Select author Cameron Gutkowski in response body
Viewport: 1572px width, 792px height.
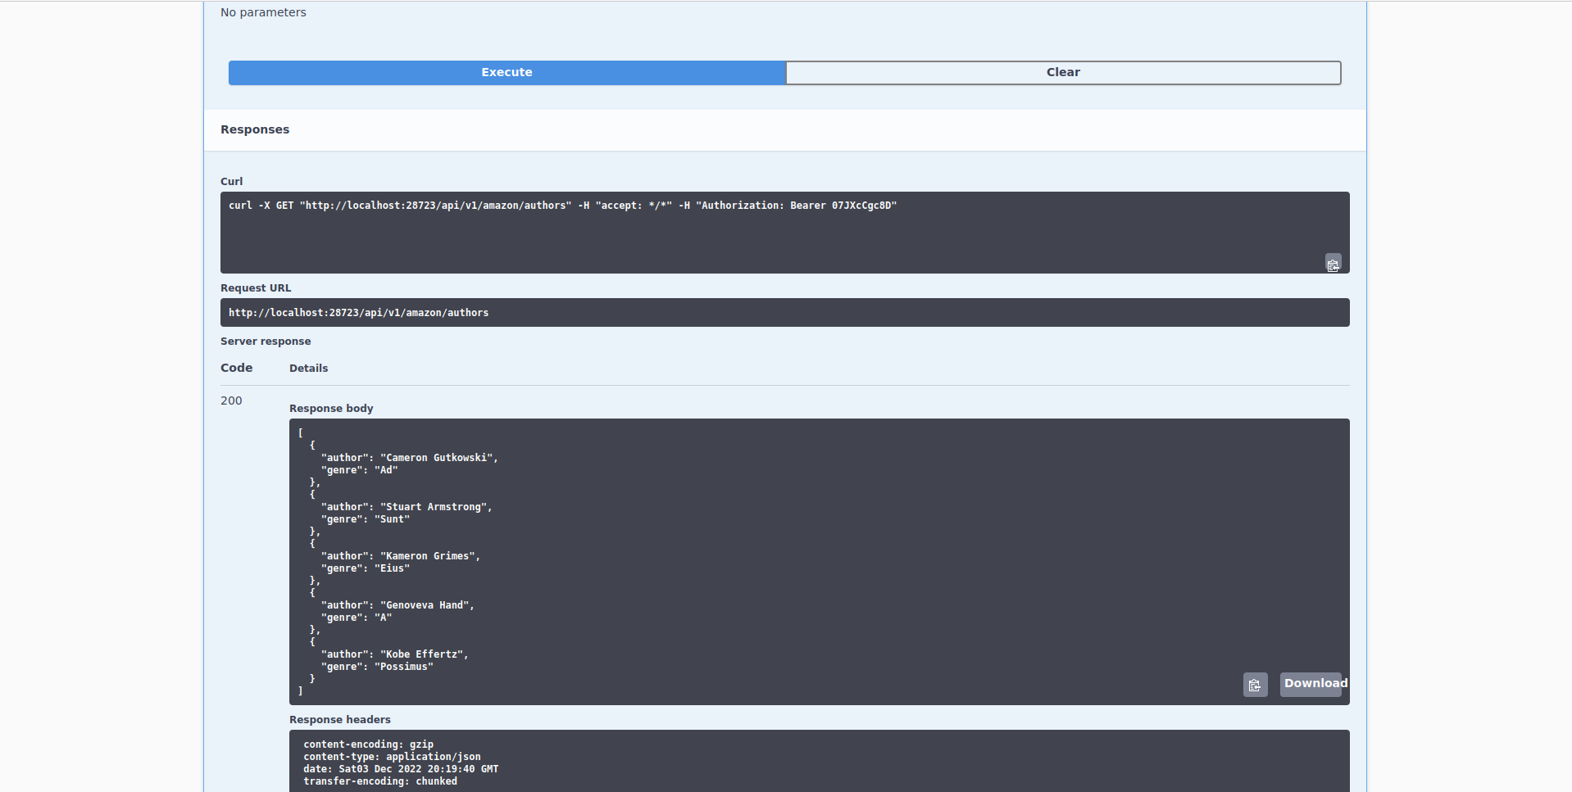tap(438, 458)
